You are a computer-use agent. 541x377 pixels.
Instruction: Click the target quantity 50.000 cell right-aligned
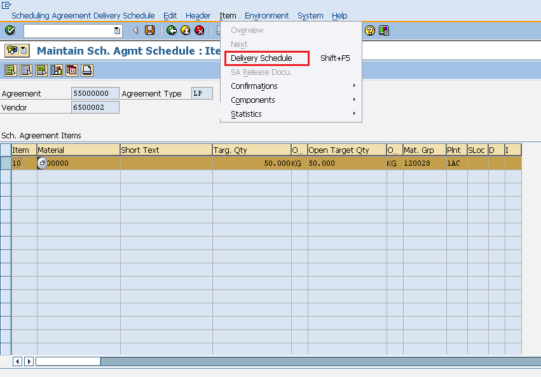point(252,163)
